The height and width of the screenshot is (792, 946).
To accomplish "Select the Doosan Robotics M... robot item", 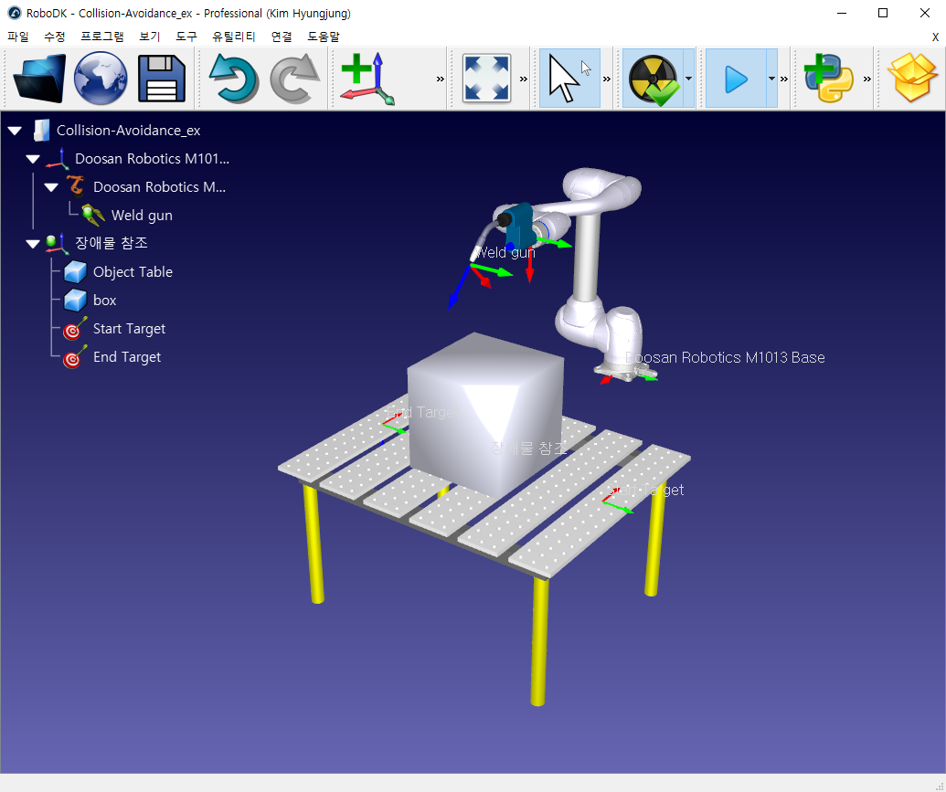I will click(159, 187).
